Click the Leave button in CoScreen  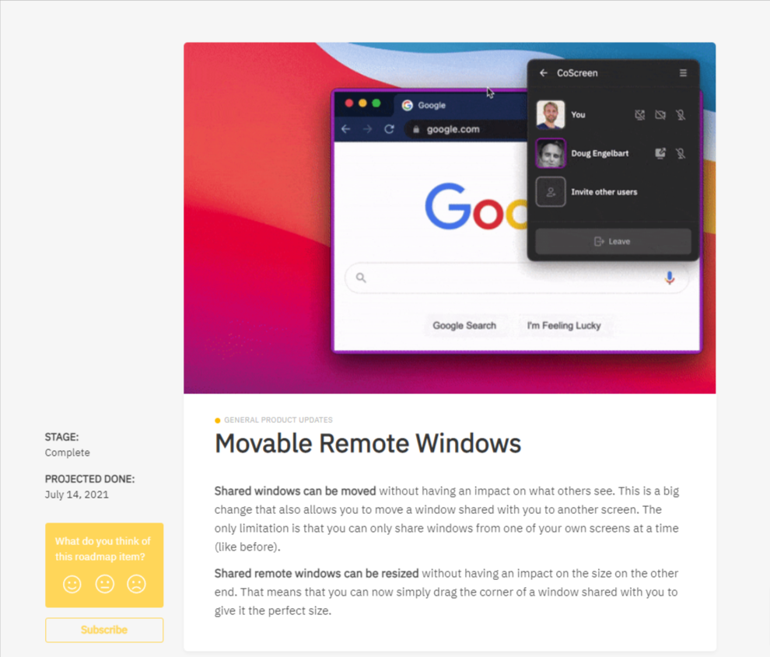click(x=613, y=242)
